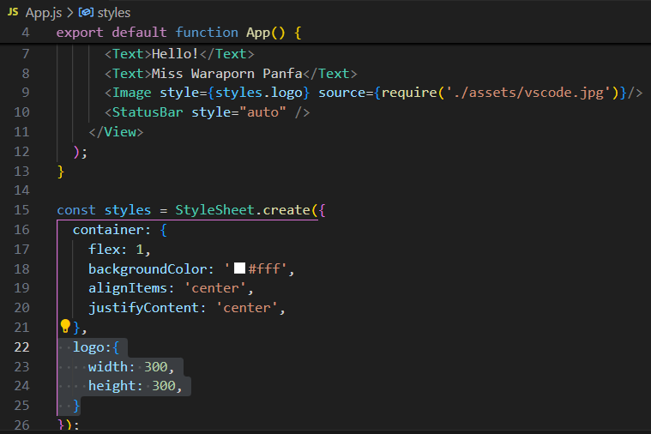651x434 pixels.
Task: Open the styles breadcrumb symbol picker
Action: click(113, 13)
